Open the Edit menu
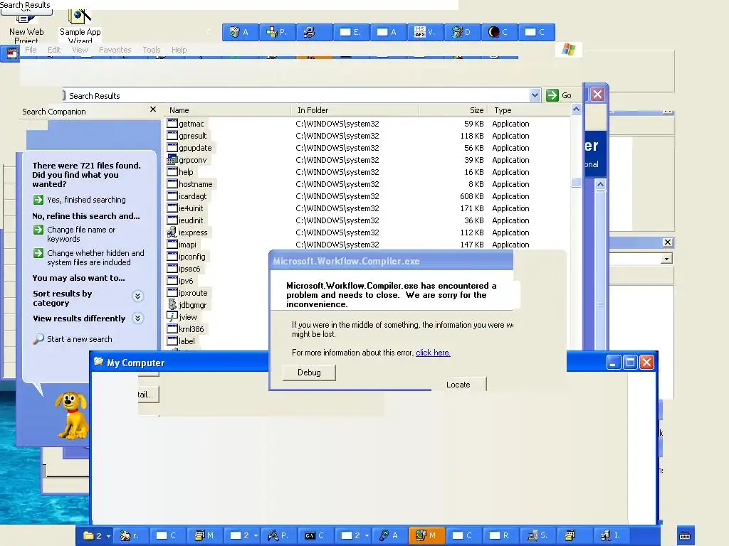The height and width of the screenshot is (546, 729). (54, 50)
